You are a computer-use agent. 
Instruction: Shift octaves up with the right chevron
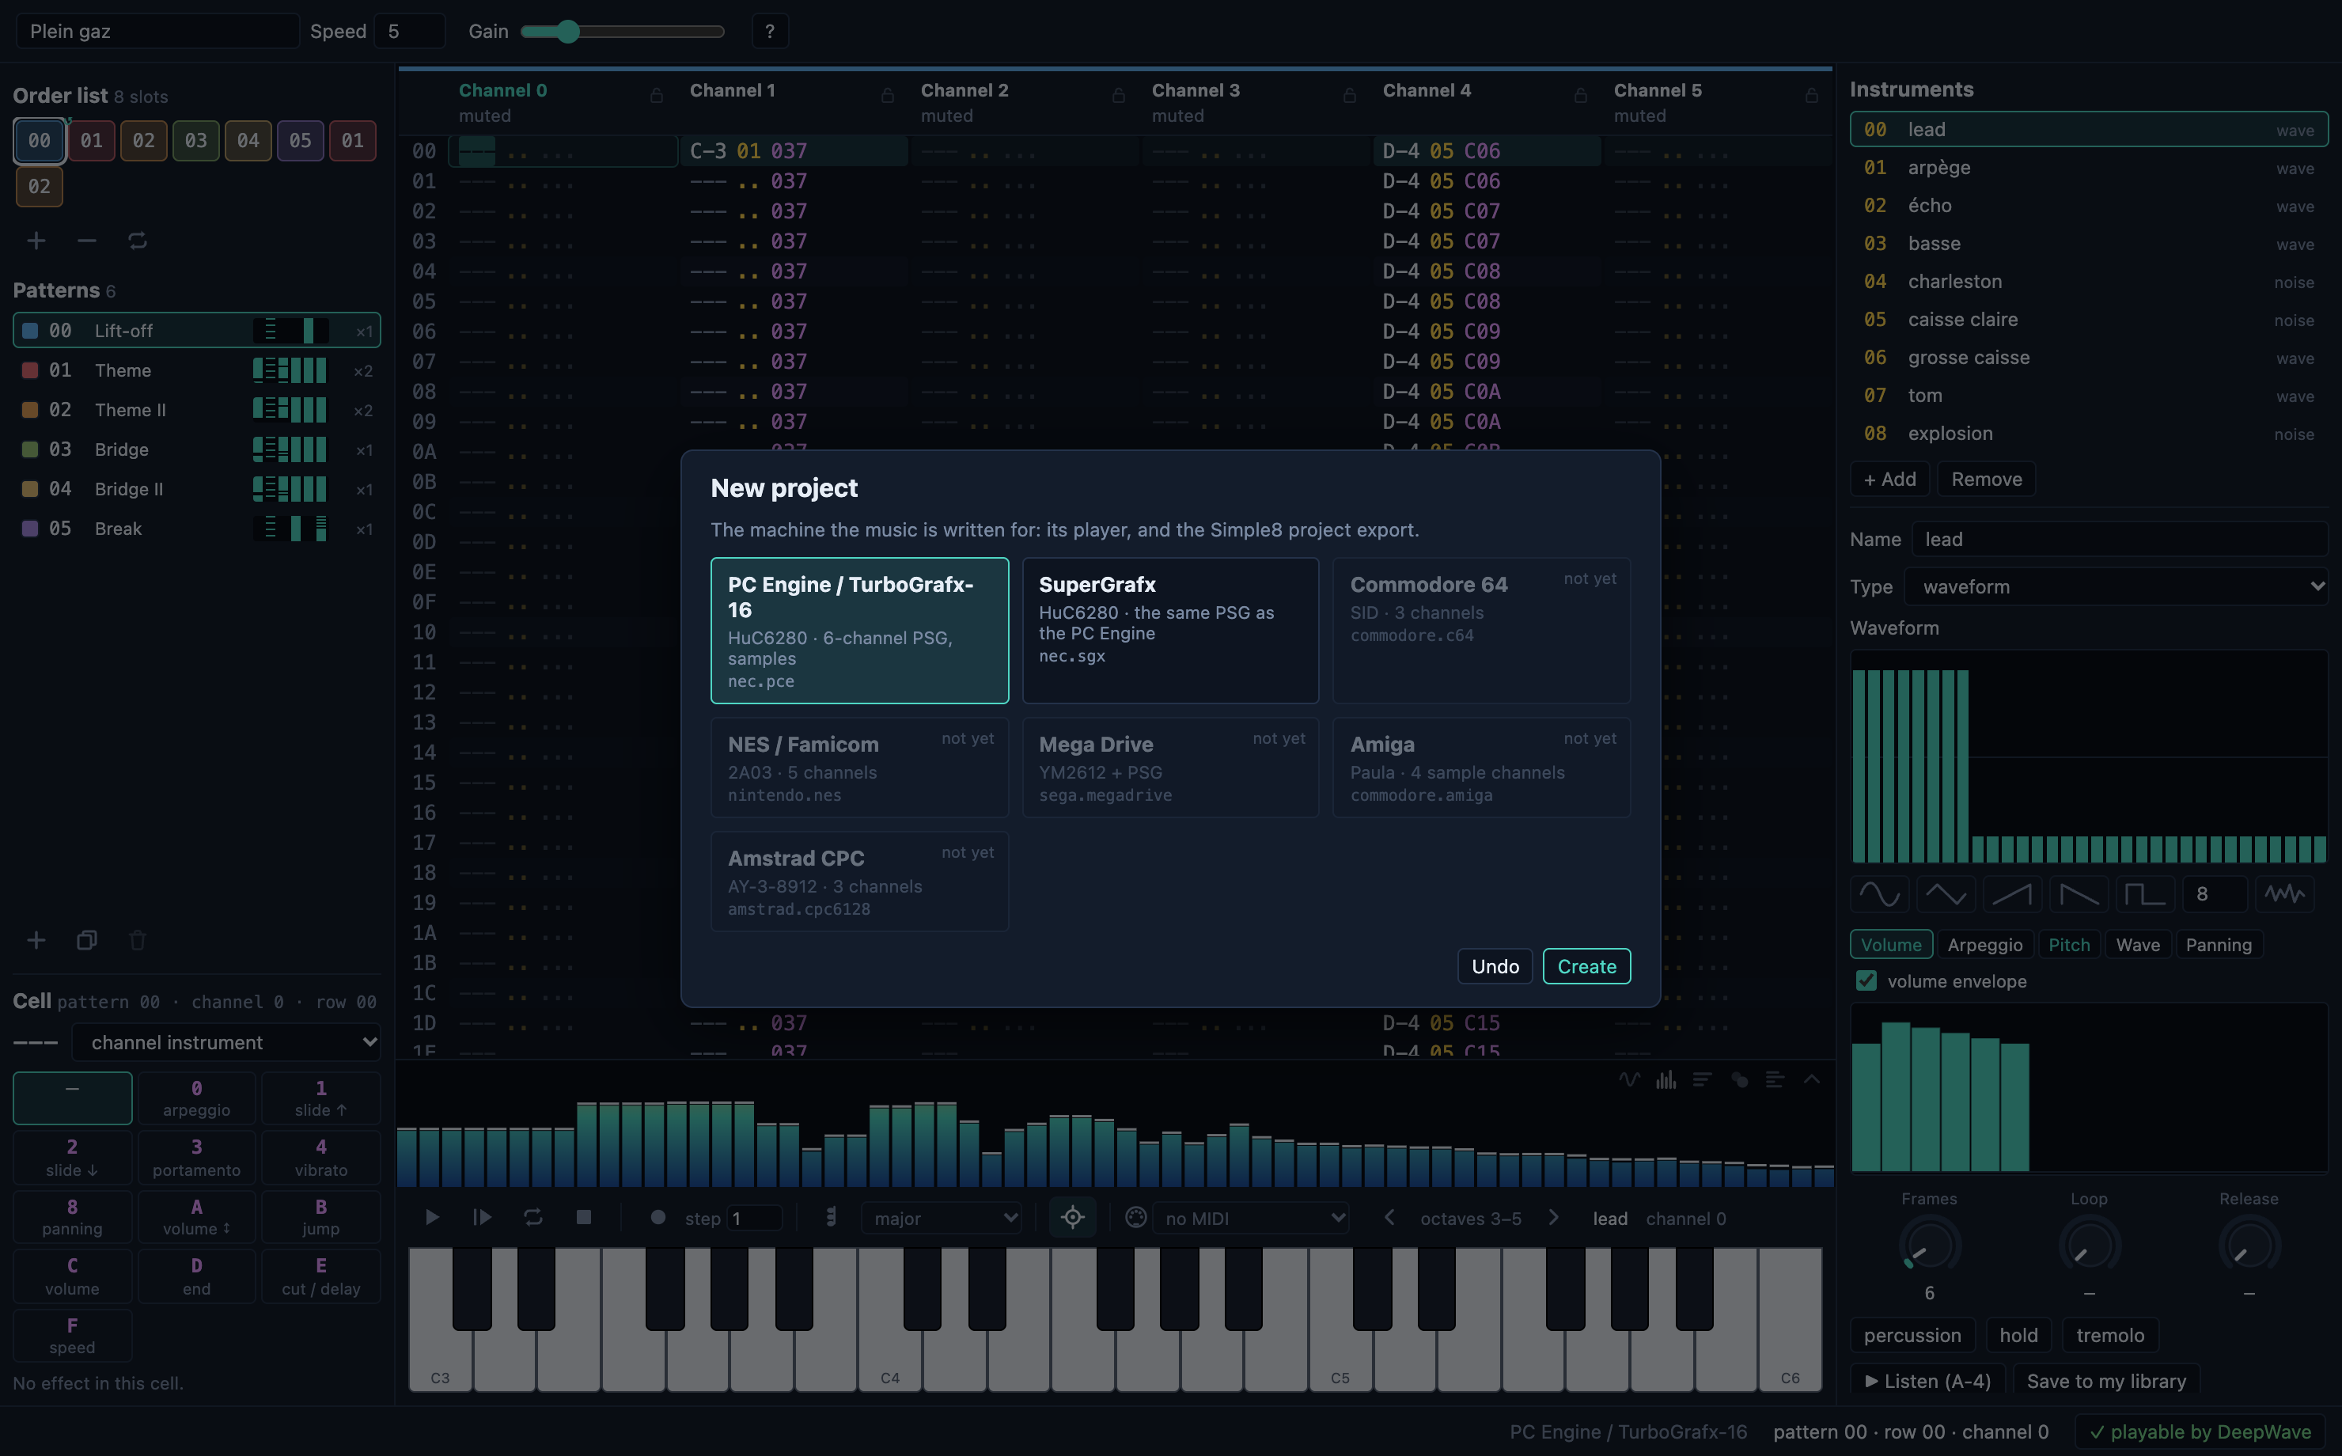point(1554,1217)
